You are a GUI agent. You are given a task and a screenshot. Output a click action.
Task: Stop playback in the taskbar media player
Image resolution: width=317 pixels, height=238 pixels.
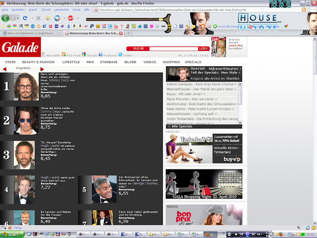236,234
